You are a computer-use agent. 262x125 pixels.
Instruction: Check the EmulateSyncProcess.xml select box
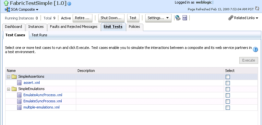228,101
